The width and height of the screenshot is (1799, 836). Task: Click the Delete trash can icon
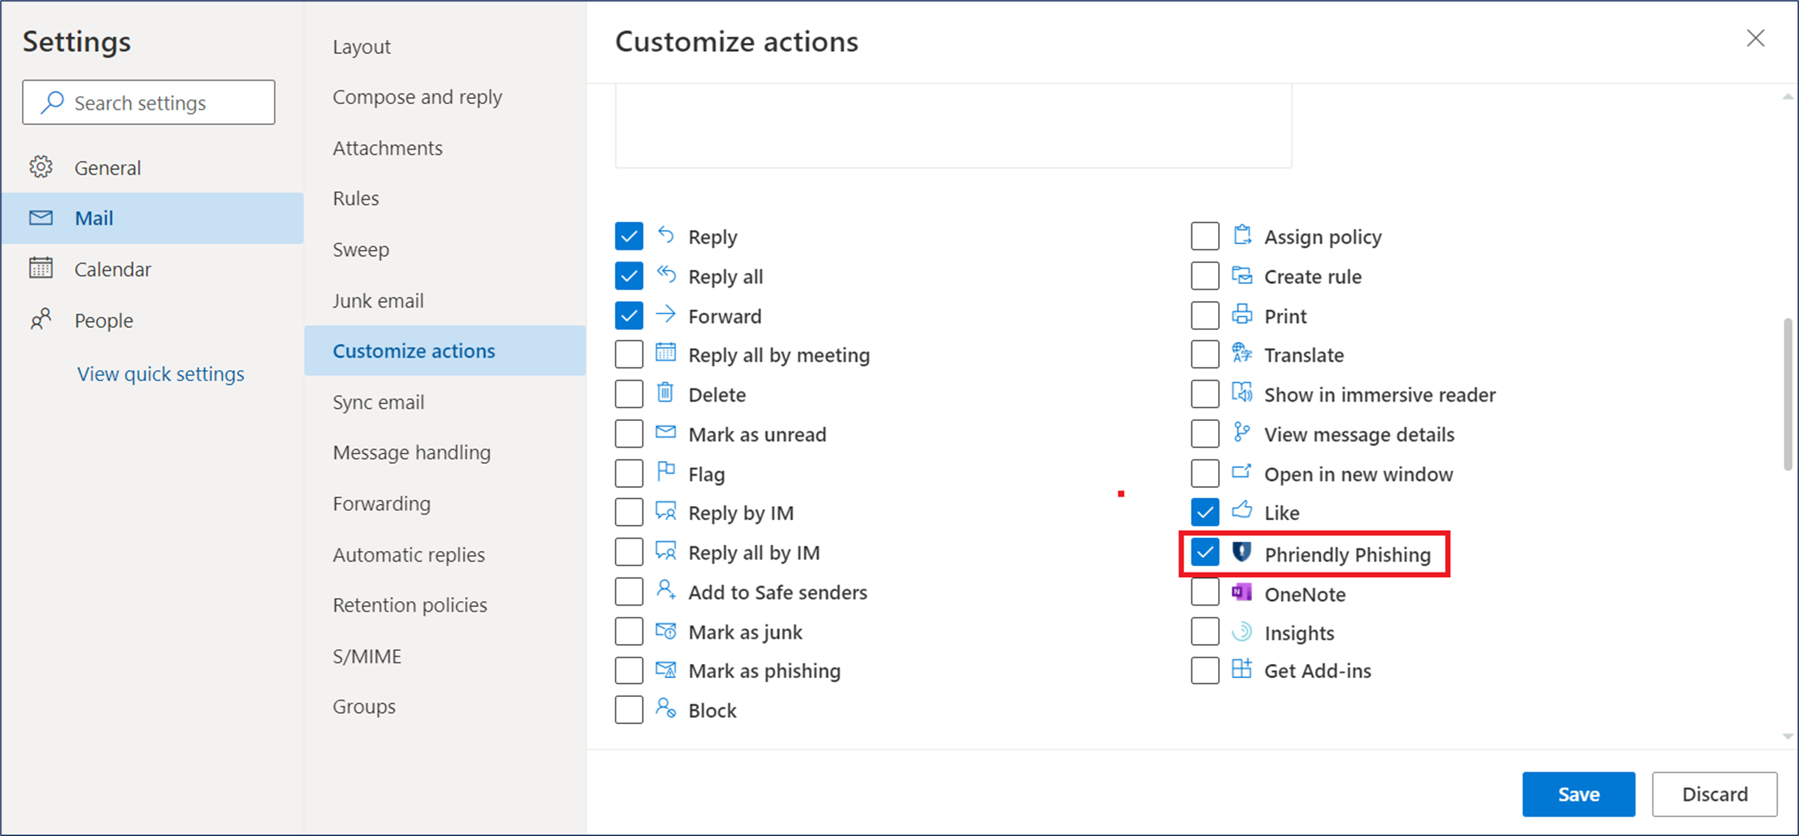[665, 392]
